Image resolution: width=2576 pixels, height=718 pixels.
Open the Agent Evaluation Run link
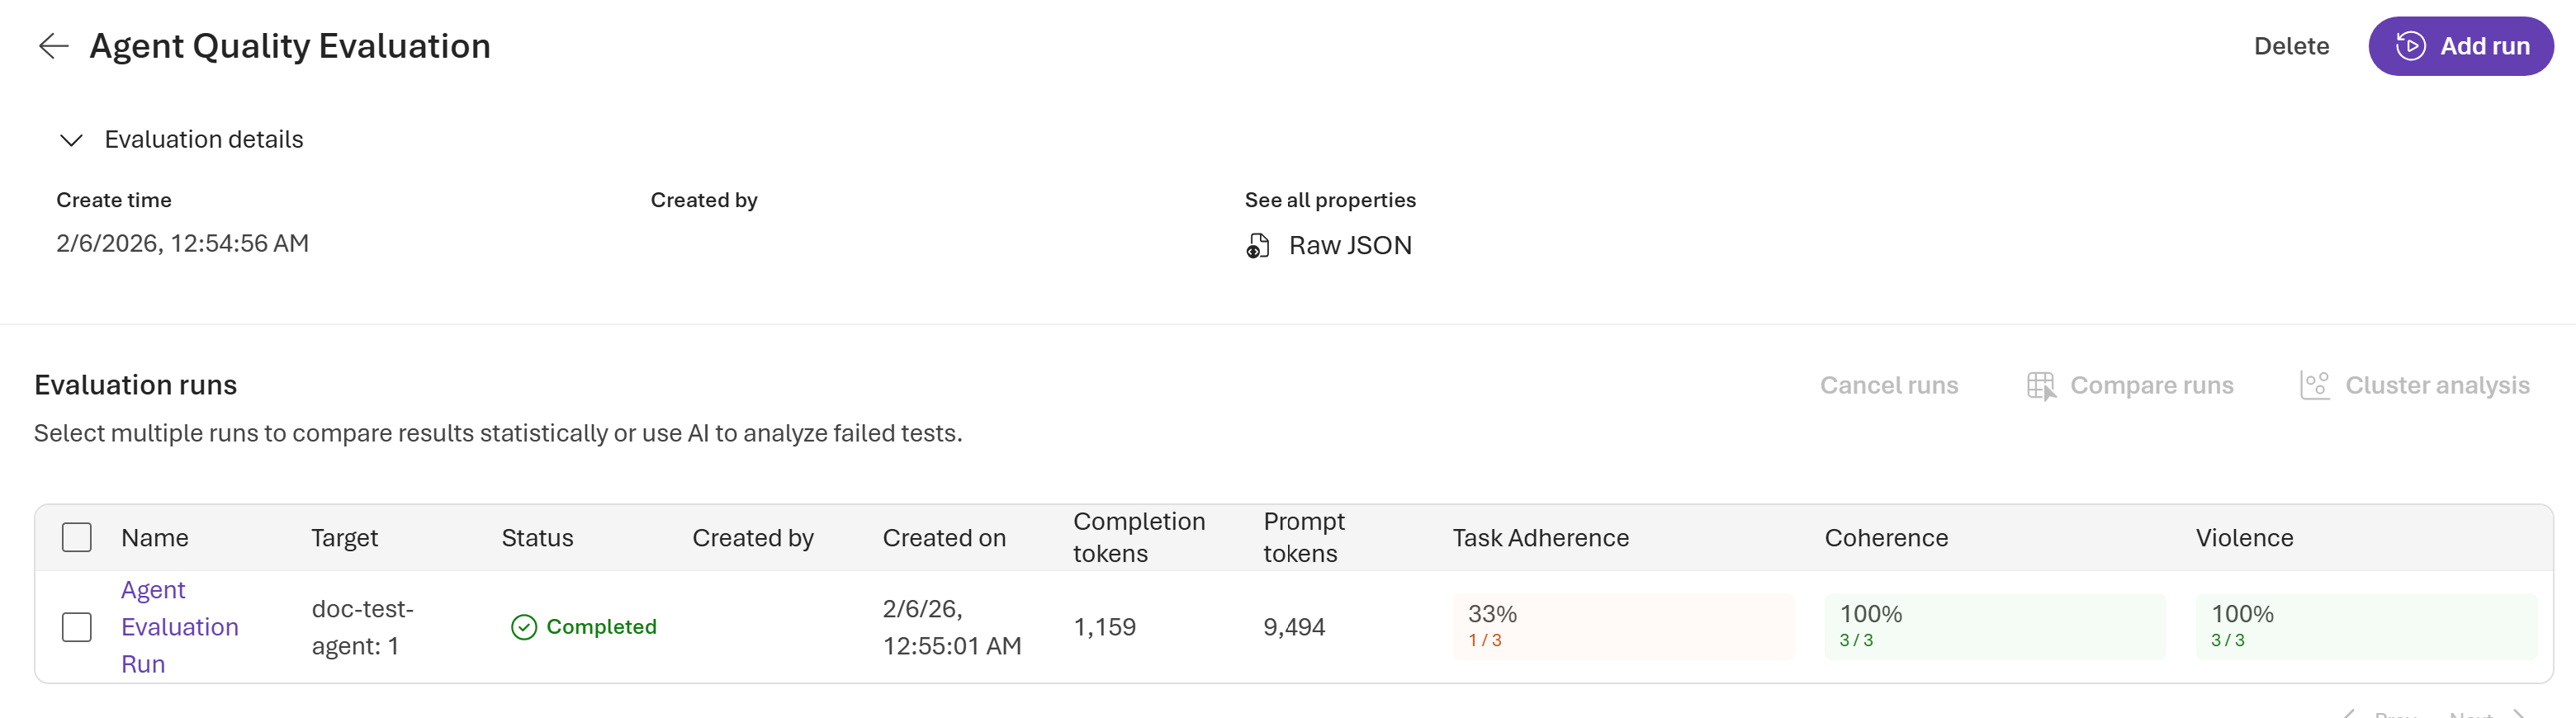coord(179,627)
